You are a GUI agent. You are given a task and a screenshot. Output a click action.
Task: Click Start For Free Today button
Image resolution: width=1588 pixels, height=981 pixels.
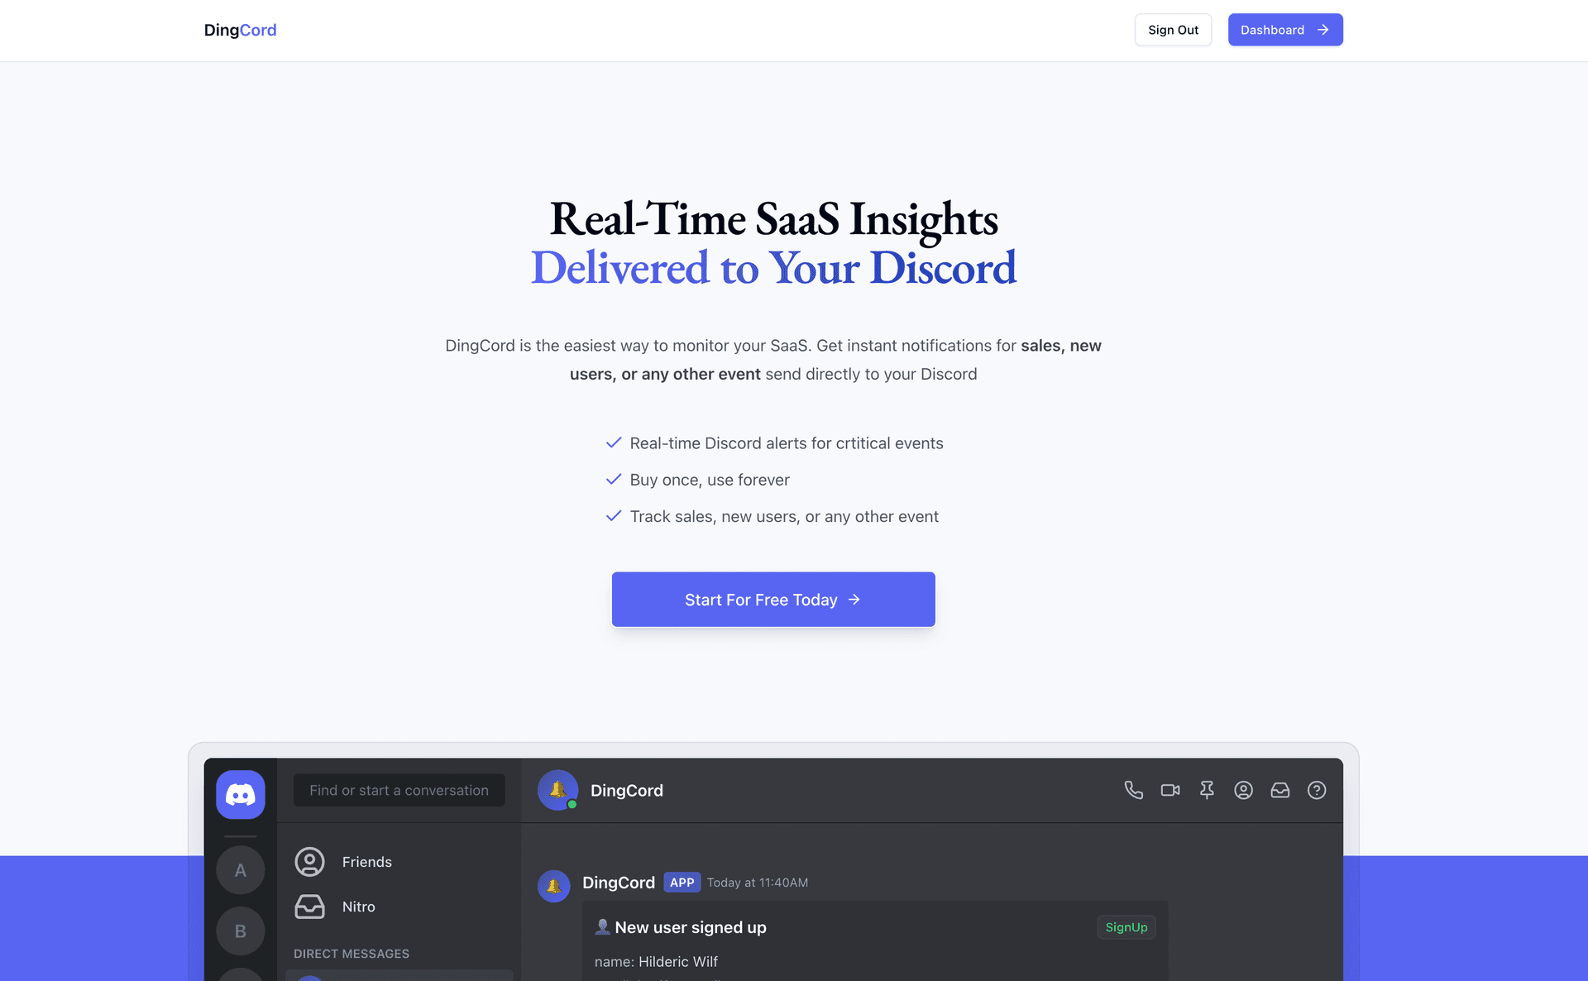tap(773, 600)
